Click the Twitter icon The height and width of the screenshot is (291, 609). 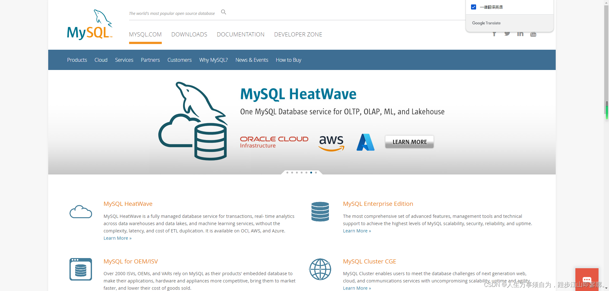[507, 34]
